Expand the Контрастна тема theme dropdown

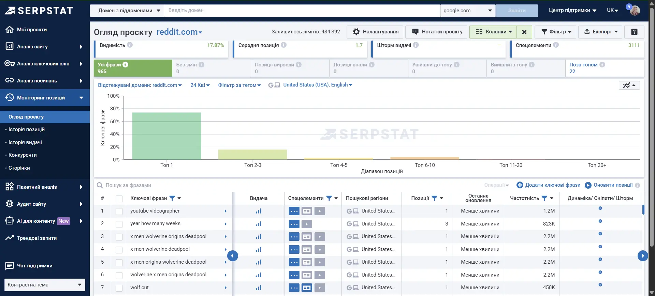45,285
